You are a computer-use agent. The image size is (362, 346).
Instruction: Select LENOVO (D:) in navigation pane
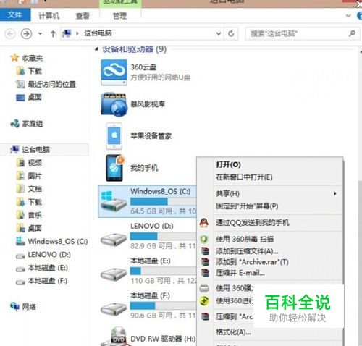(49, 254)
